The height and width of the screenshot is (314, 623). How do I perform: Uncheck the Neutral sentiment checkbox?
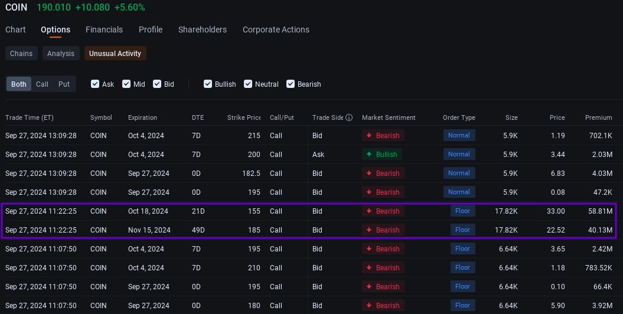(x=248, y=84)
